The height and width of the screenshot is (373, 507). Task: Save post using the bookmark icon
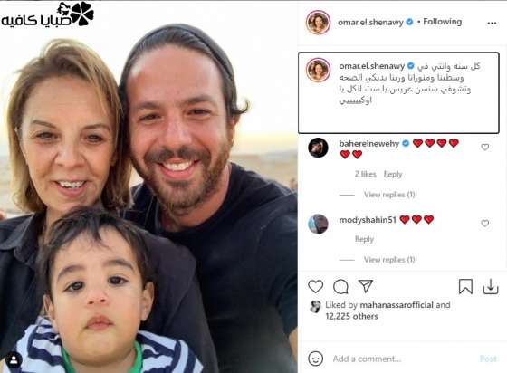point(465,286)
